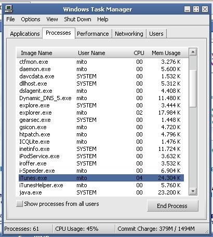
Task: Minimize the Task Manager window
Action: (x=187, y=9)
